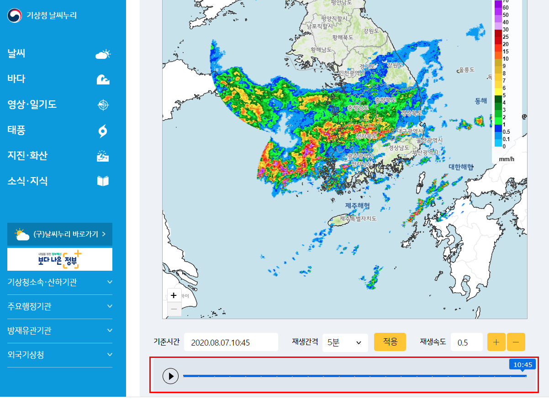Viewport: 549px width, 399px height.
Task: Click the 제주특별자치도 map label
Action: 358,219
